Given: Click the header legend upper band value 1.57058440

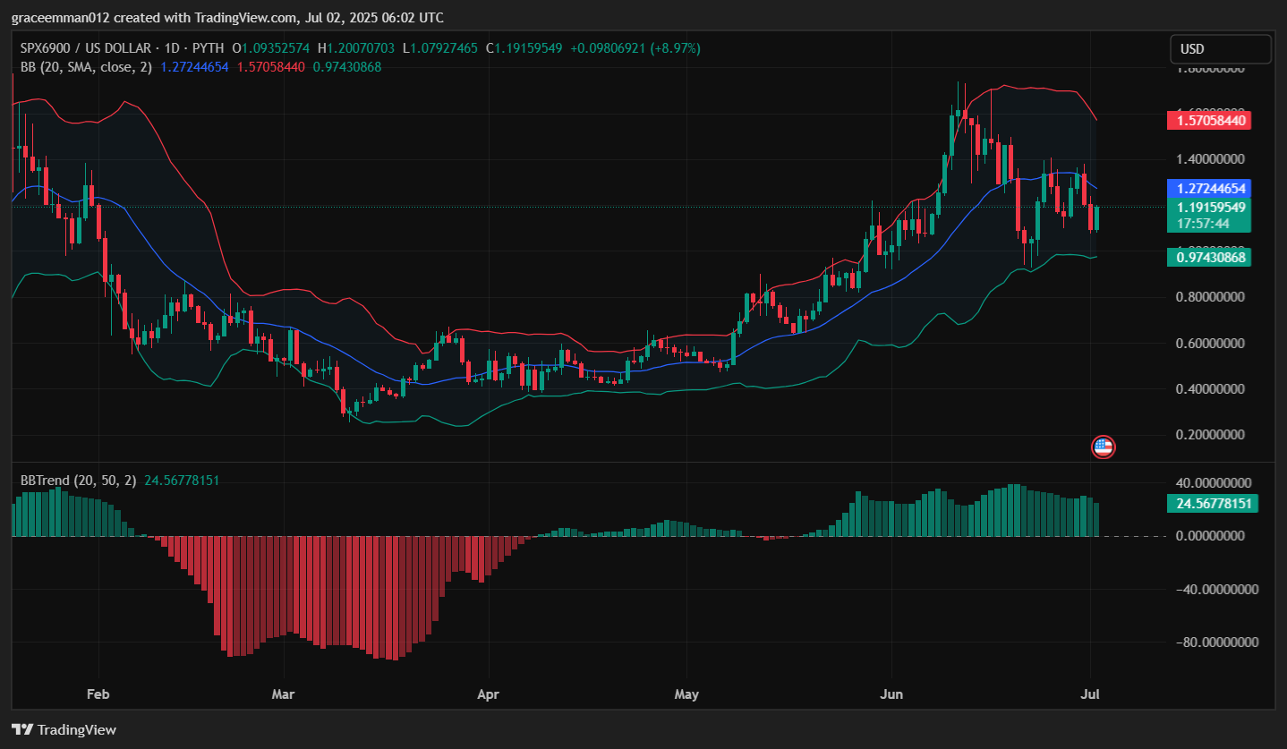Looking at the screenshot, I should pyautogui.click(x=271, y=67).
